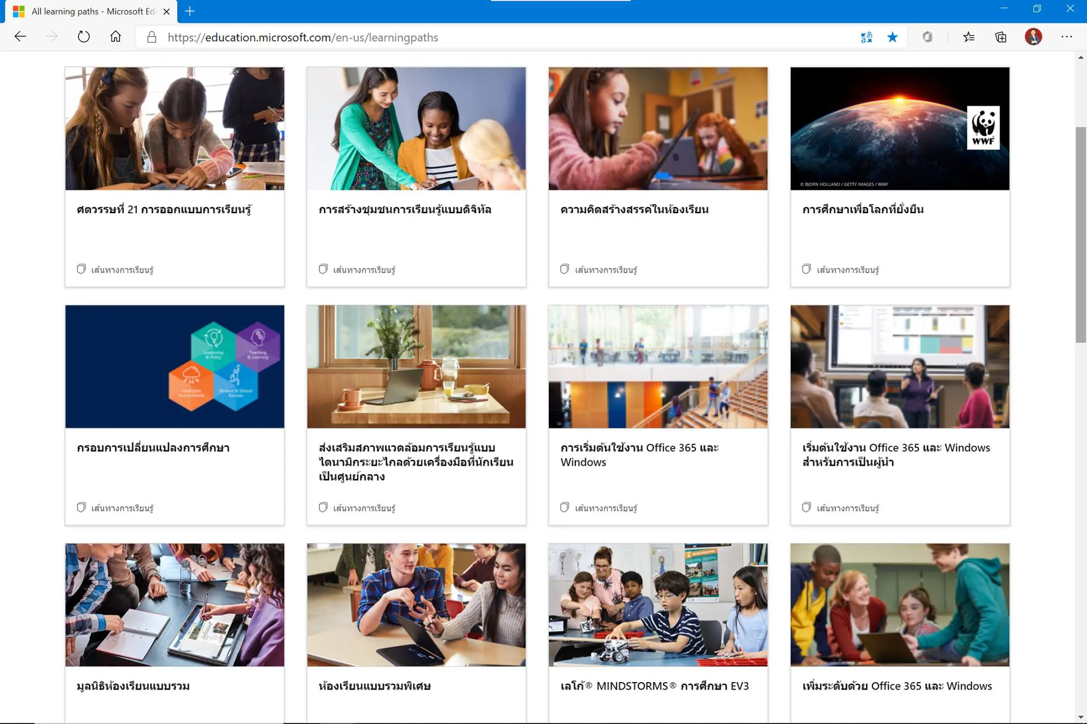Image resolution: width=1087 pixels, height=724 pixels.
Task: Open ส่งเสริมสภาพแวดล้อมการเรียนรู้แบบไดนามิก learning path
Action: [x=416, y=462]
